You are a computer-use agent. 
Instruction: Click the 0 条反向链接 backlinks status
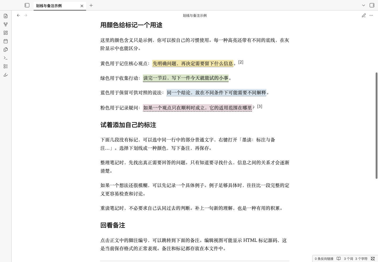click(324, 259)
